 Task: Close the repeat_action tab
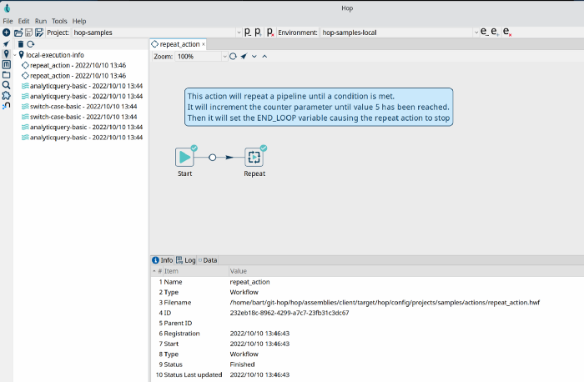coord(204,44)
